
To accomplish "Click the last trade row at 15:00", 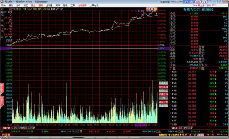I will (199, 125).
